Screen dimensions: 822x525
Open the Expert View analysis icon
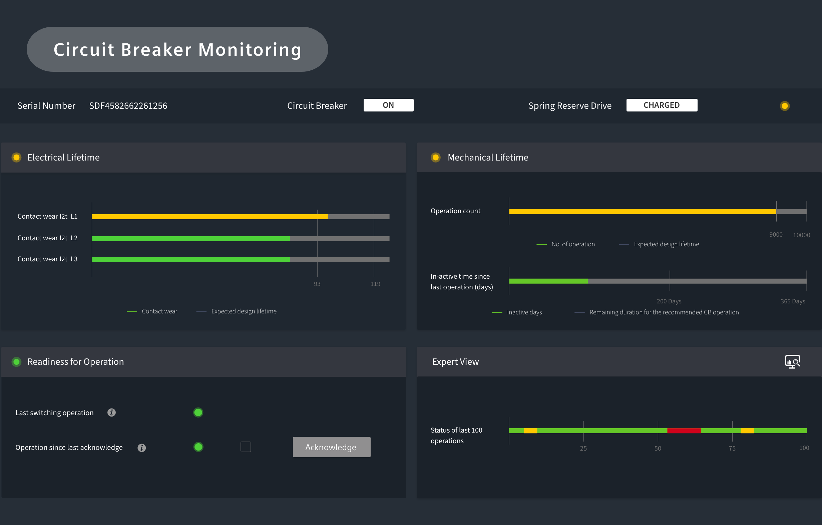[792, 362]
